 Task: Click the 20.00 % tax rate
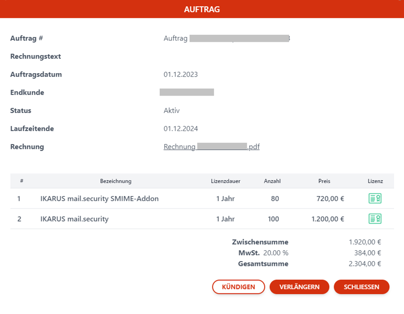point(276,253)
